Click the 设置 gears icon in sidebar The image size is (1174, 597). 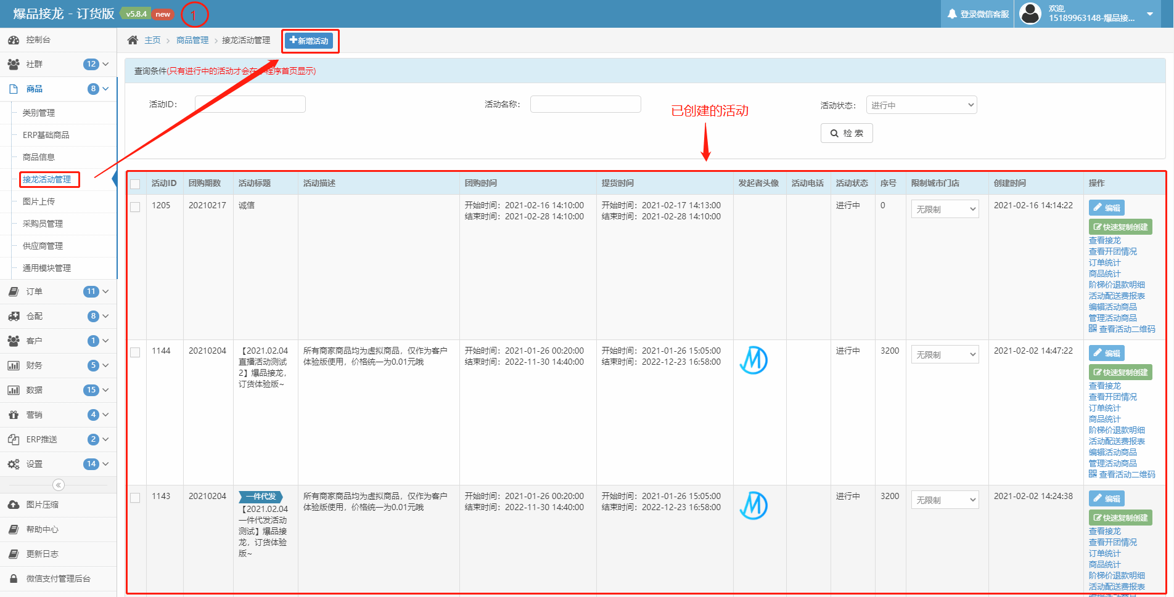click(x=14, y=464)
